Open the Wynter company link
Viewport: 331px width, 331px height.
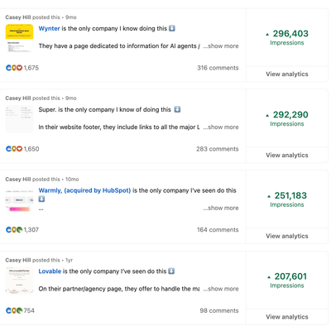point(50,28)
